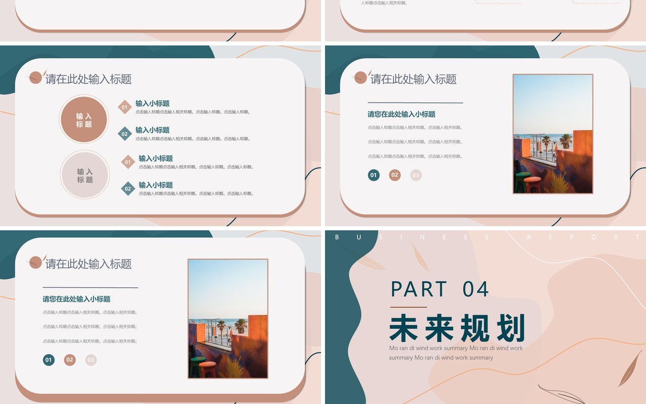Click "请您在此处输入小标题" in the slide above PART 04
The height and width of the screenshot is (404, 646).
pyautogui.click(x=401, y=114)
